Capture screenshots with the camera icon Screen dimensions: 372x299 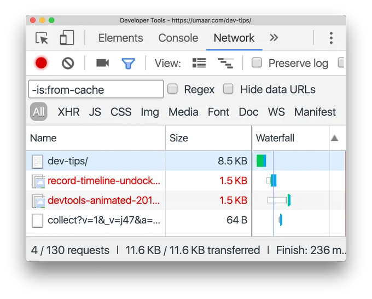102,63
